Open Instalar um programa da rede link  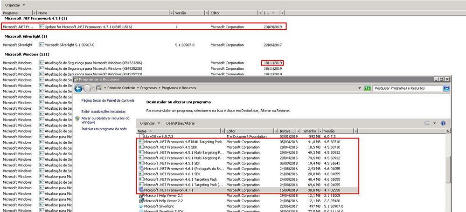tap(104, 129)
